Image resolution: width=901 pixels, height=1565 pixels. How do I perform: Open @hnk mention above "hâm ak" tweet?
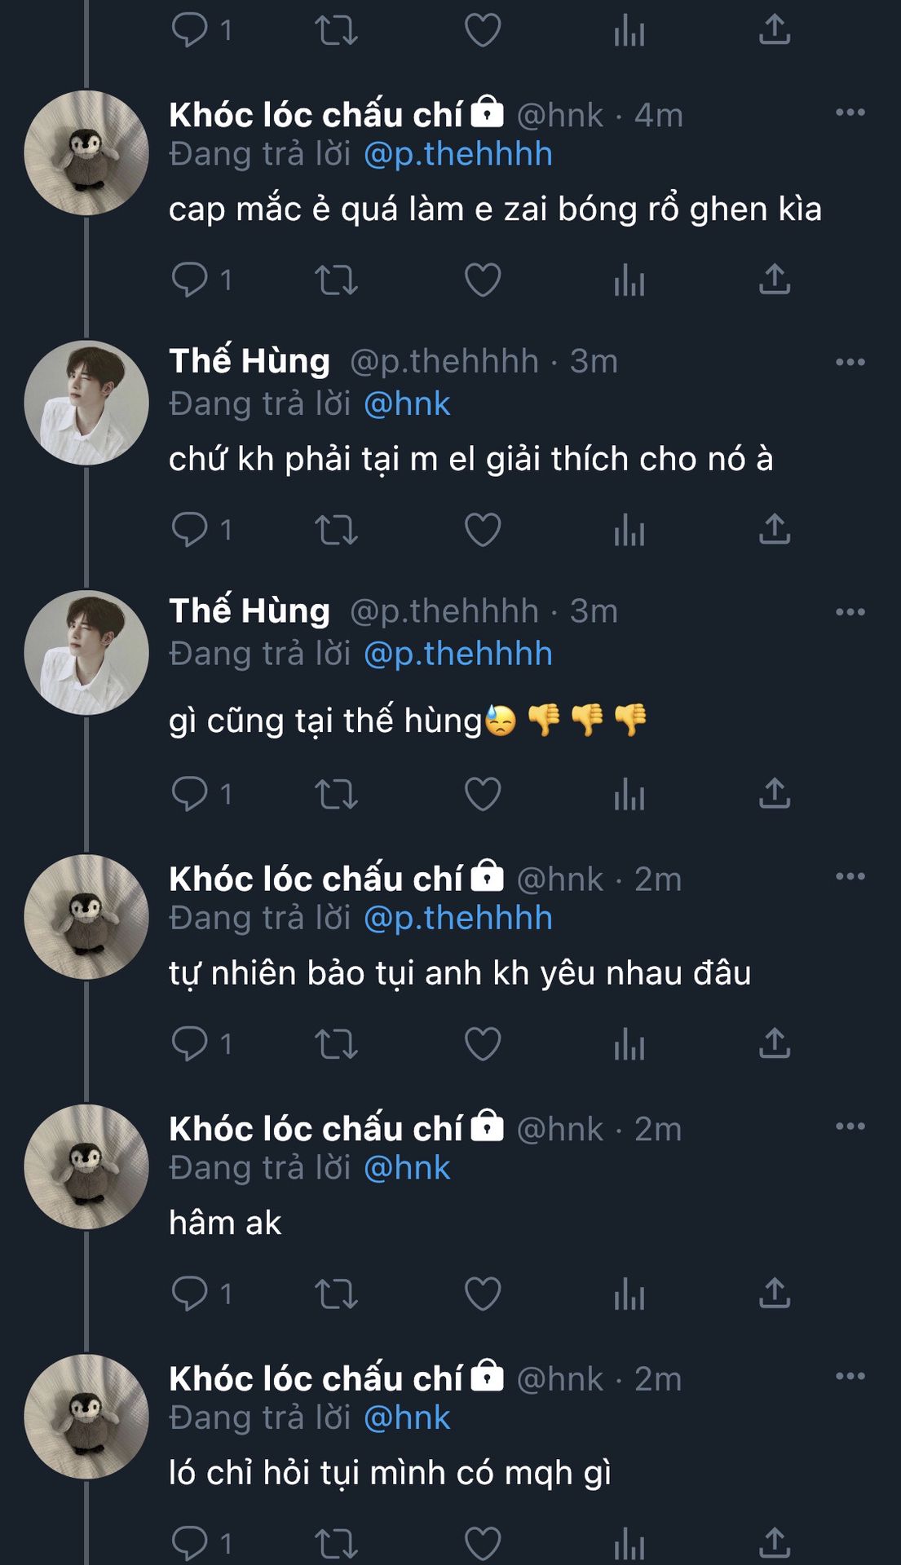pyautogui.click(x=406, y=1168)
